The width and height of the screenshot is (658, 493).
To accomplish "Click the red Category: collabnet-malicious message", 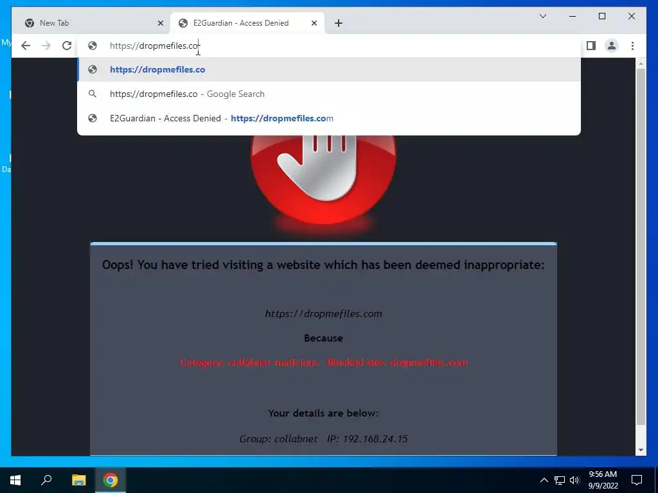I will point(324,362).
